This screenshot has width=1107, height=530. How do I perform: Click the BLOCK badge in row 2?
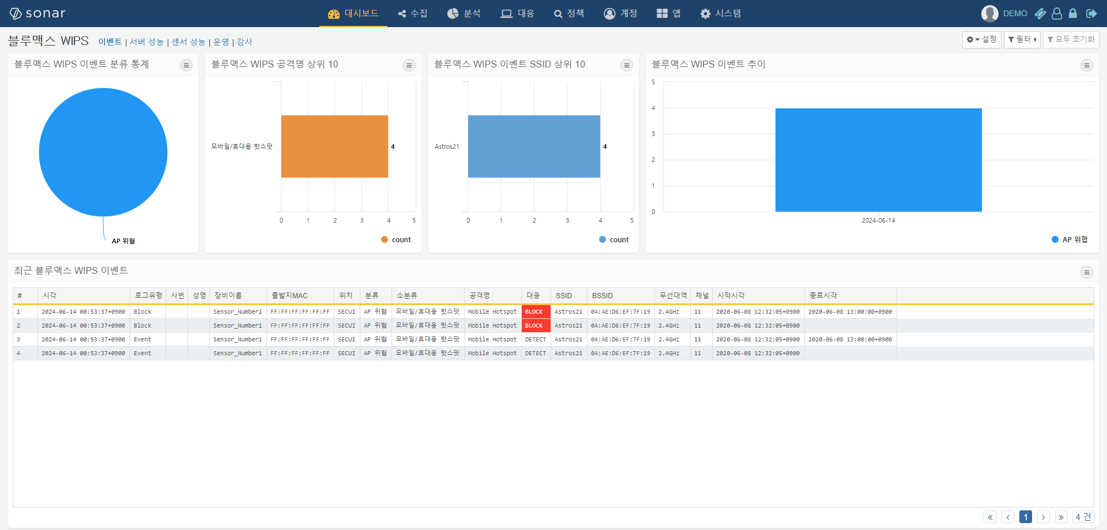[x=536, y=325]
